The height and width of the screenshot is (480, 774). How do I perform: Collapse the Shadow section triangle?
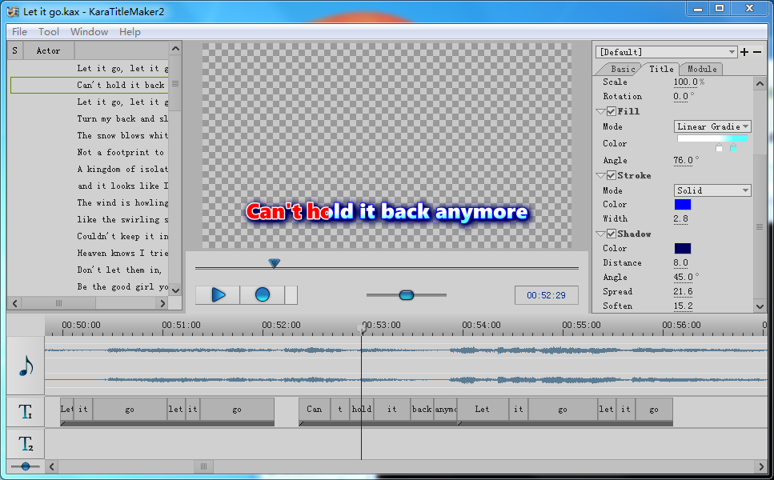[x=601, y=234]
